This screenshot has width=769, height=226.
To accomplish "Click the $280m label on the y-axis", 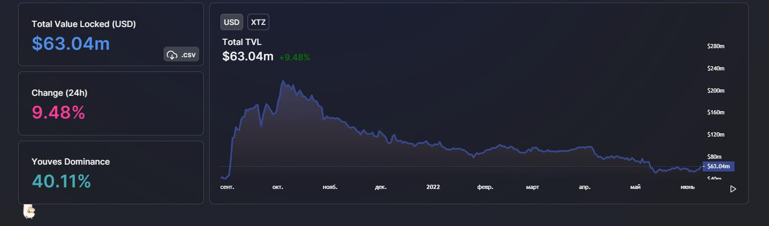I will click(716, 47).
